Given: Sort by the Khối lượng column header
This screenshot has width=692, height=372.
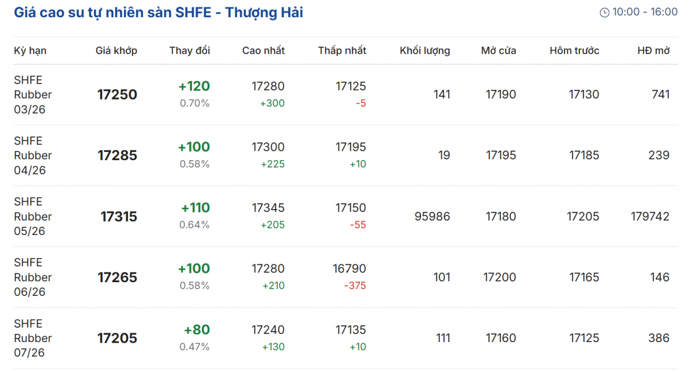Looking at the screenshot, I should (x=425, y=51).
